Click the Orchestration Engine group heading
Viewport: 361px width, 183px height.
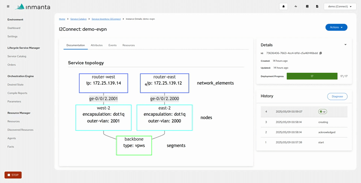(x=21, y=76)
